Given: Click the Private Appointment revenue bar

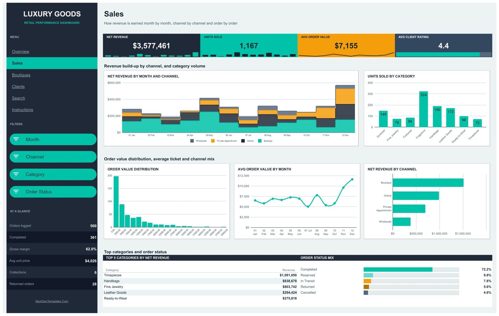Looking at the screenshot, I should 409,209.
